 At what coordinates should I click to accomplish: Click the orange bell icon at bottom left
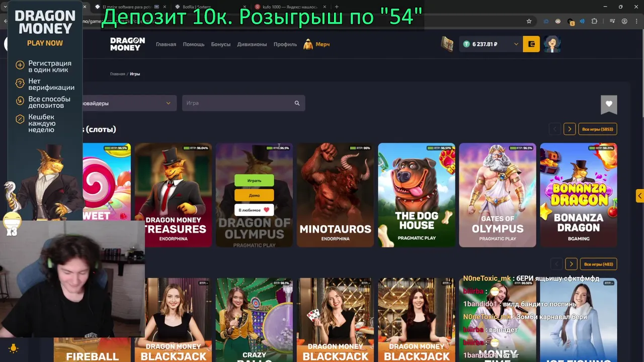[14, 348]
